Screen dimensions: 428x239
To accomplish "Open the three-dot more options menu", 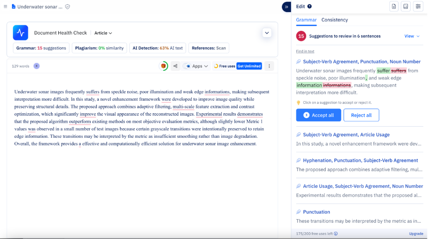I will (269, 66).
